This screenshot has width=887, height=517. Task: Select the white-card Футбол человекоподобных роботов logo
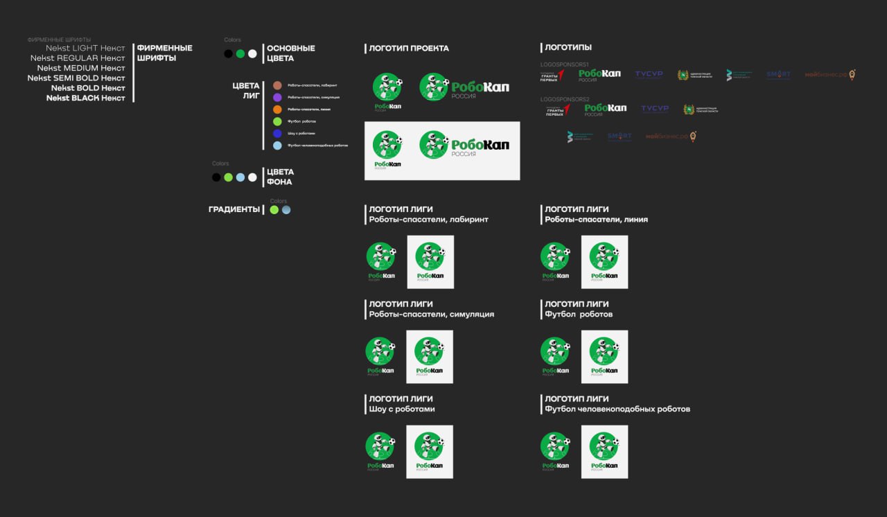coord(604,452)
